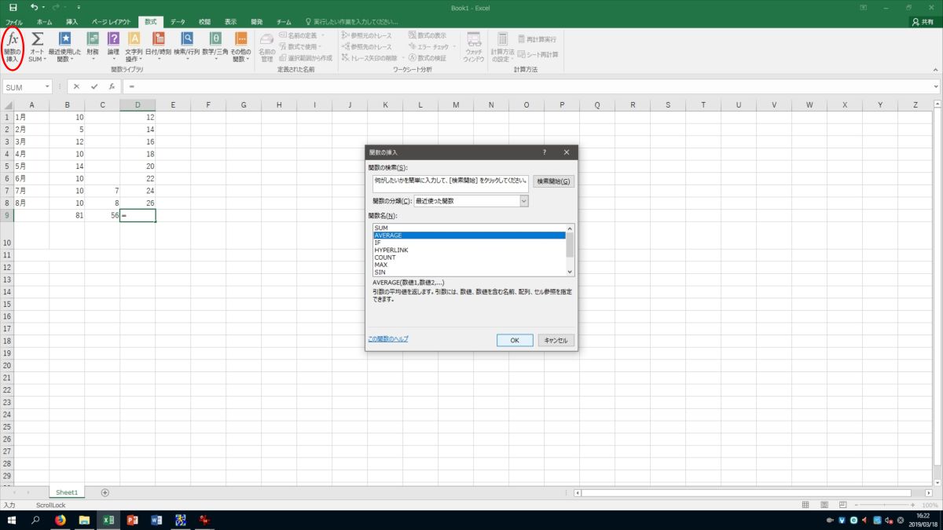Open the その他の関数 icon

[x=241, y=47]
